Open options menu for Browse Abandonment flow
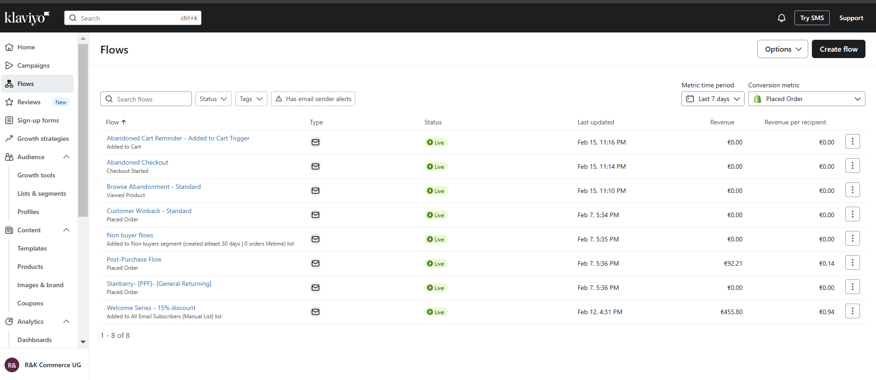Screen dimensions: 876x380 click(x=853, y=190)
